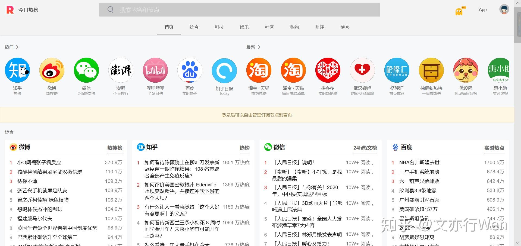Viewport: 521px width, 246px height.
Task: Open the 淘宝·天猫 每日爆款清单 icon
Action: 293,70
